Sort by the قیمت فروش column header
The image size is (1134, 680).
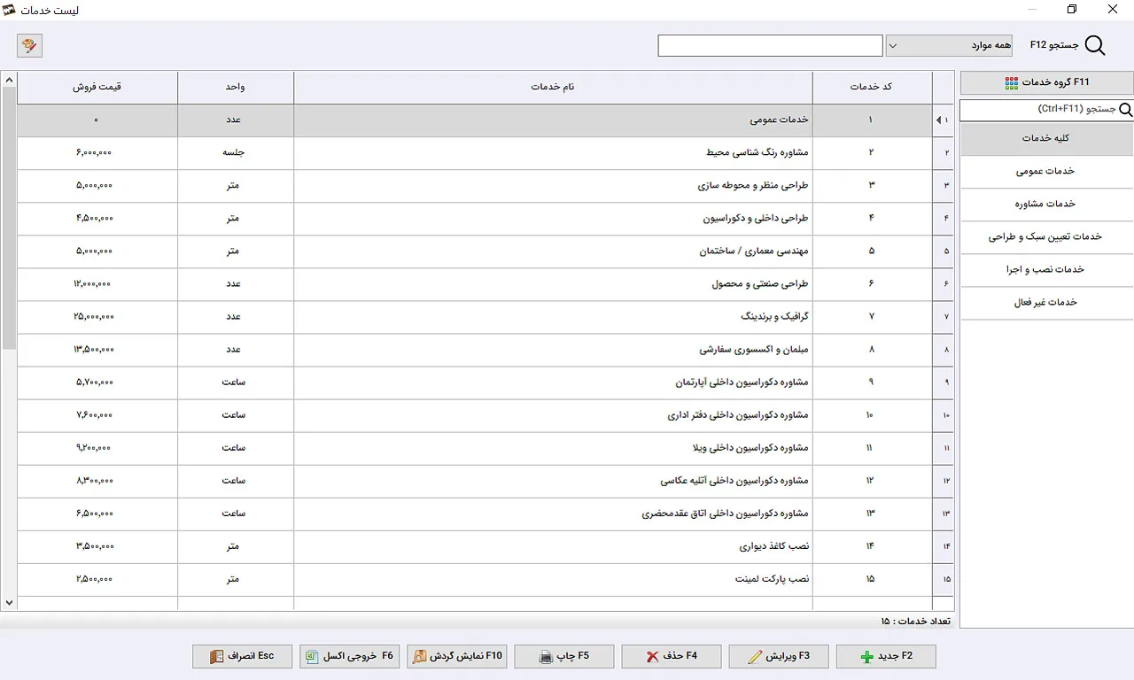click(97, 88)
